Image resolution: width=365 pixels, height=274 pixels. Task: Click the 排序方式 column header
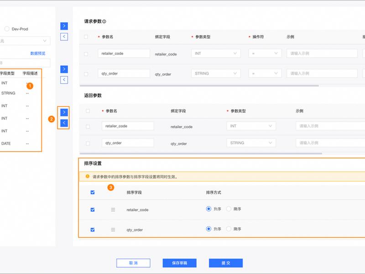pyautogui.click(x=214, y=192)
